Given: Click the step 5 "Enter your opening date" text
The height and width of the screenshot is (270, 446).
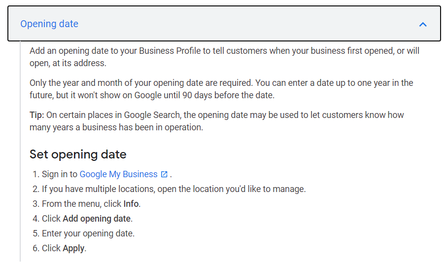Looking at the screenshot, I should [88, 233].
